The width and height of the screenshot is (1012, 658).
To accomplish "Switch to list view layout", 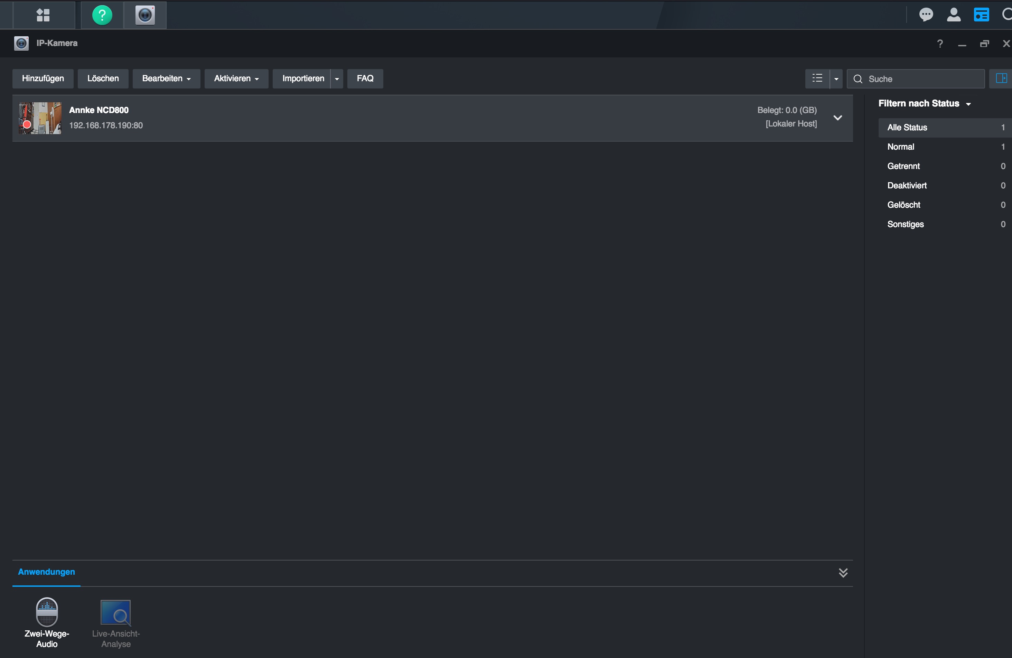I will point(817,79).
